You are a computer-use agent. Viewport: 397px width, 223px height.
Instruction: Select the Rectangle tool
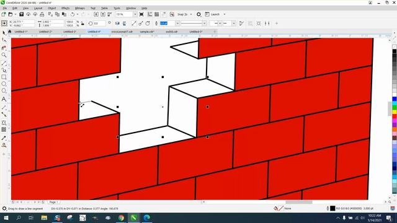click(4, 77)
